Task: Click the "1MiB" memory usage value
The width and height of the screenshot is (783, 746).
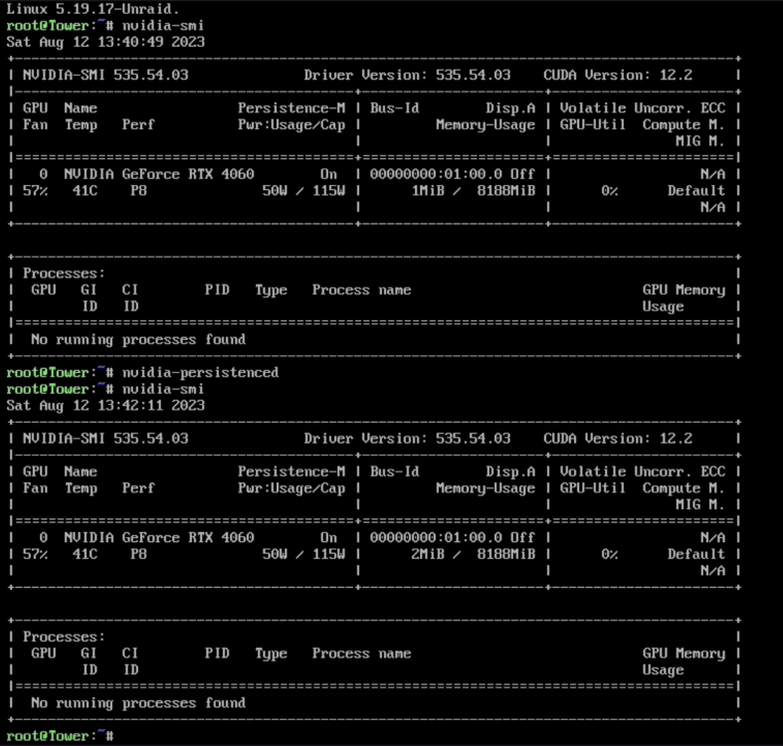Action: [428, 191]
